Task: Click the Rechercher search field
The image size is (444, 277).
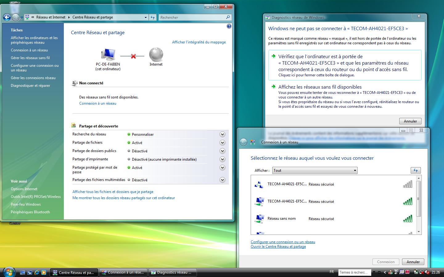Action: (193, 18)
